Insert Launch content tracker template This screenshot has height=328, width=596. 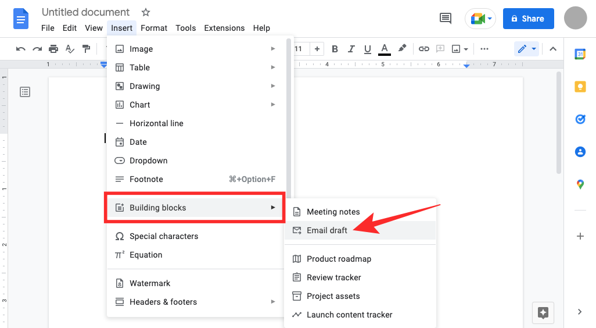click(x=360, y=315)
